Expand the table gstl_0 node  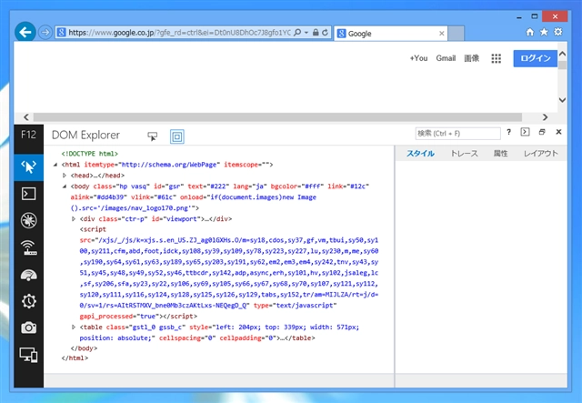73,327
